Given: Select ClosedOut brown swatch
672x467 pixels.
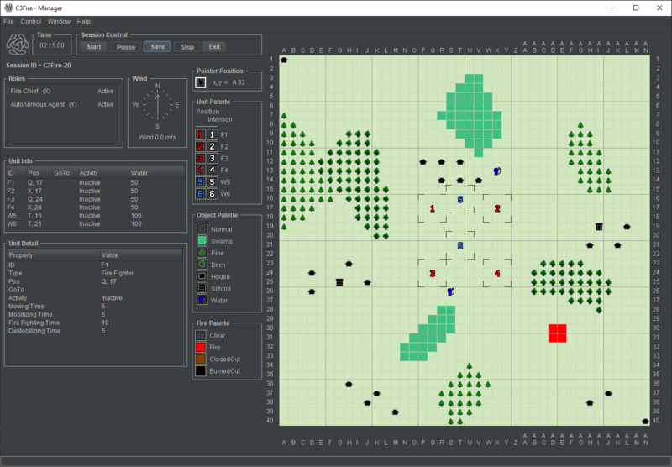Looking at the screenshot, I should click(x=202, y=359).
